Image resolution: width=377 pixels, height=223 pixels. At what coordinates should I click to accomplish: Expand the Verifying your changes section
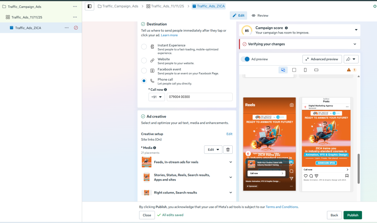[300, 44]
